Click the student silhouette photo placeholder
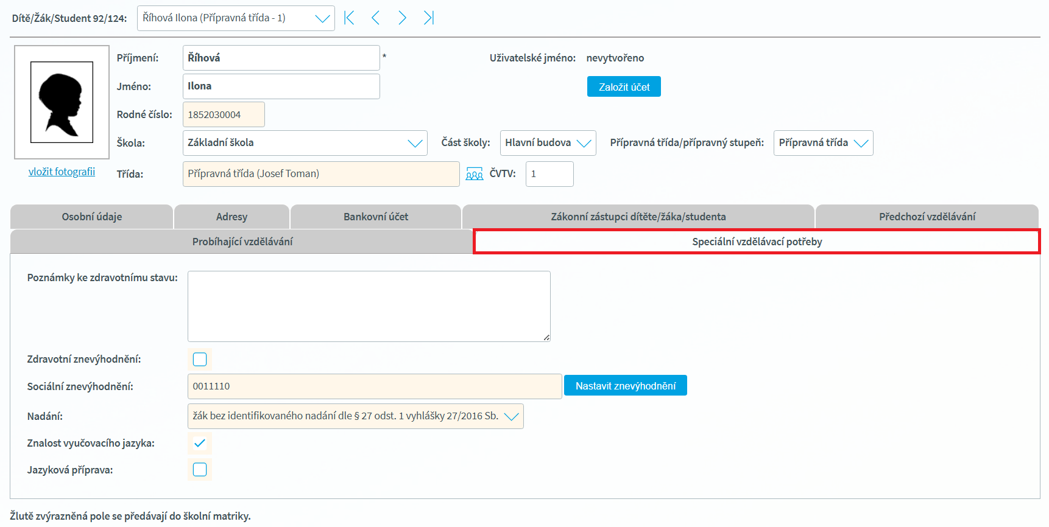The image size is (1049, 527). click(62, 102)
